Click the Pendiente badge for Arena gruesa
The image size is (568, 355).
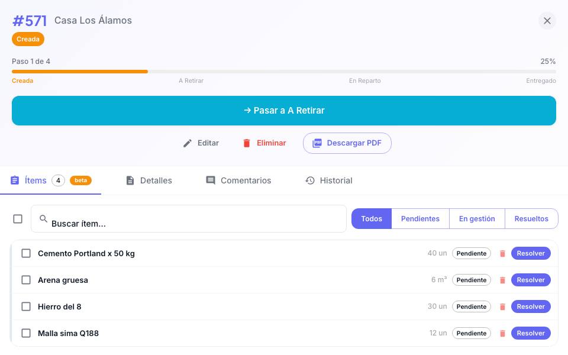(472, 280)
